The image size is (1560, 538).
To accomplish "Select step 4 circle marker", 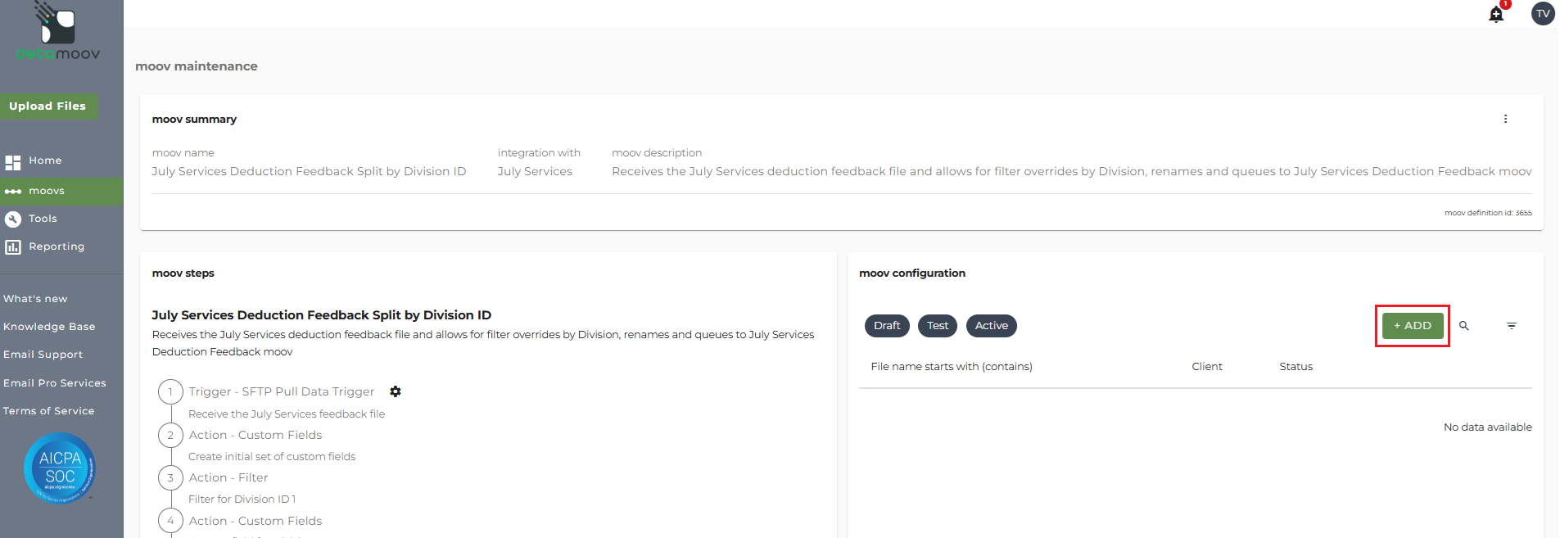I will tap(170, 521).
